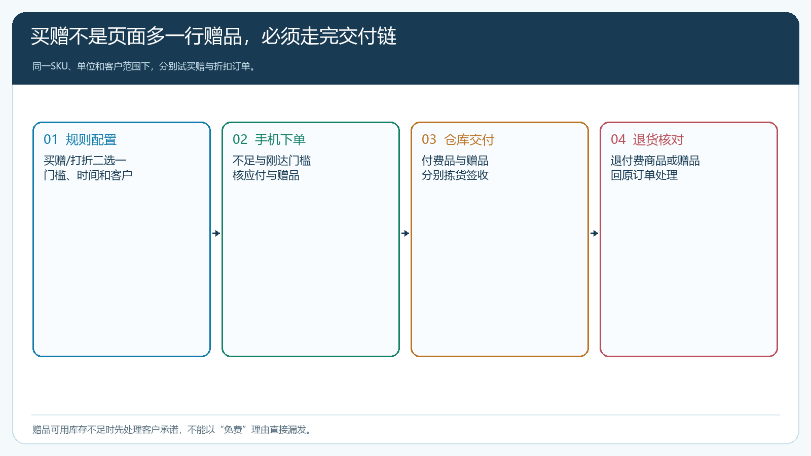Select the line "分别拣货签收"
The width and height of the screenshot is (811, 456).
(x=455, y=175)
